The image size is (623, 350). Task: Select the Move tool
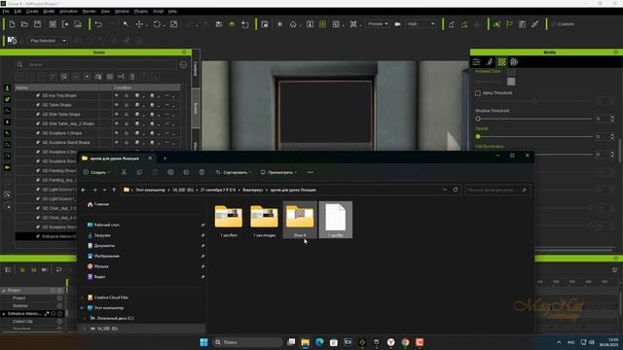click(x=139, y=24)
